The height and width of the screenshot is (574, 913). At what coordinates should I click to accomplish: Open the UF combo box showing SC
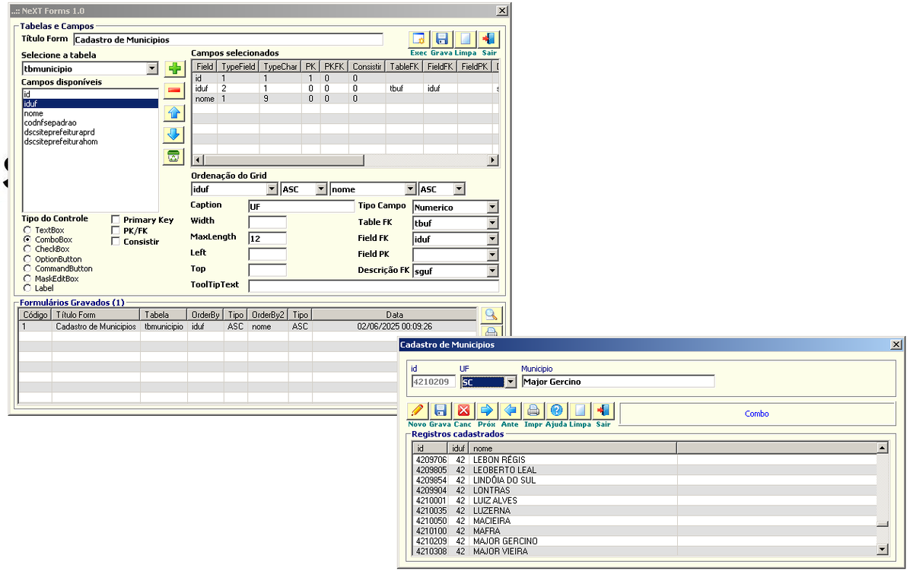pos(511,382)
